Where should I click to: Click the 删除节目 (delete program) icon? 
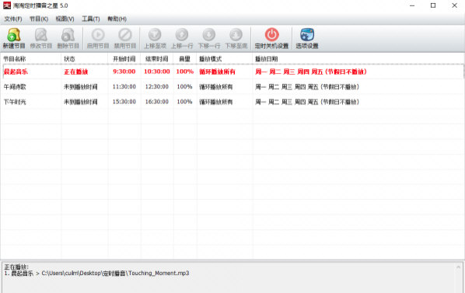pos(68,35)
